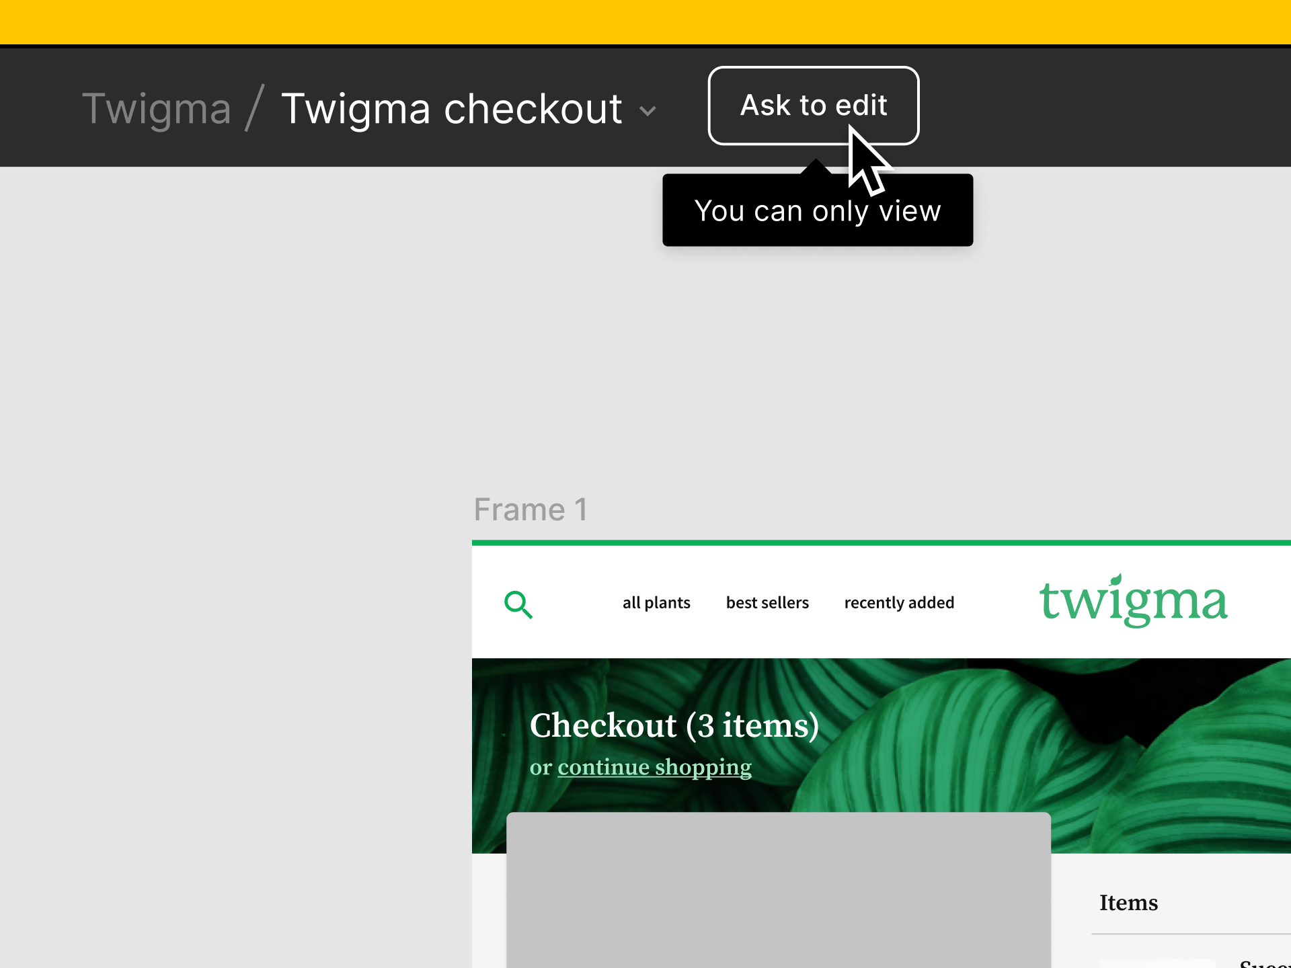Click the tooltip close indicator
1291x968 pixels.
[813, 173]
